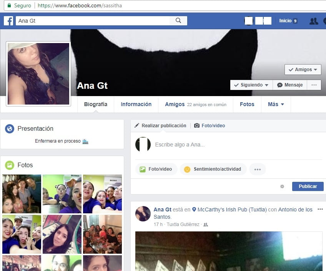The height and width of the screenshot is (271, 326).
Task: Click the search magnifier icon
Action: tap(178, 21)
